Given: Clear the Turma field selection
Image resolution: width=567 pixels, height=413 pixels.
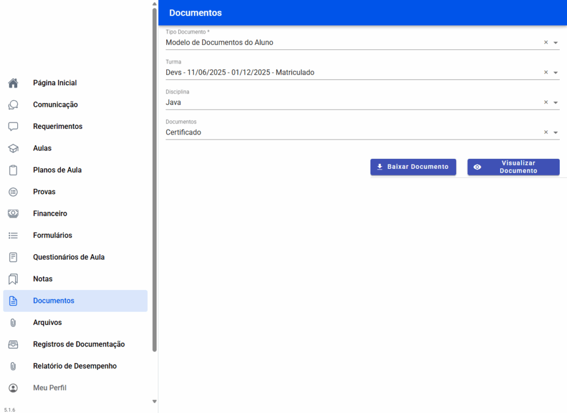Looking at the screenshot, I should point(545,72).
